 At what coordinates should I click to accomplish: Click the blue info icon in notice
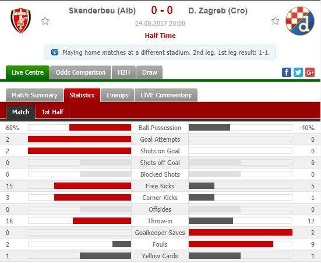tap(55, 52)
